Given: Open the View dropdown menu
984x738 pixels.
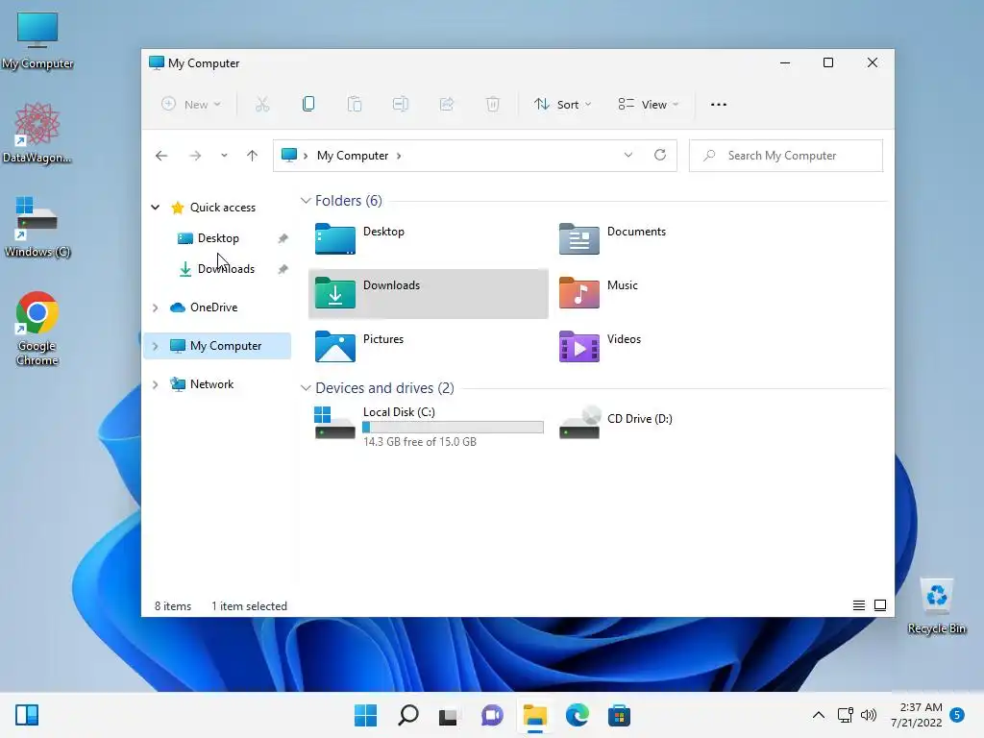Looking at the screenshot, I should point(649,104).
